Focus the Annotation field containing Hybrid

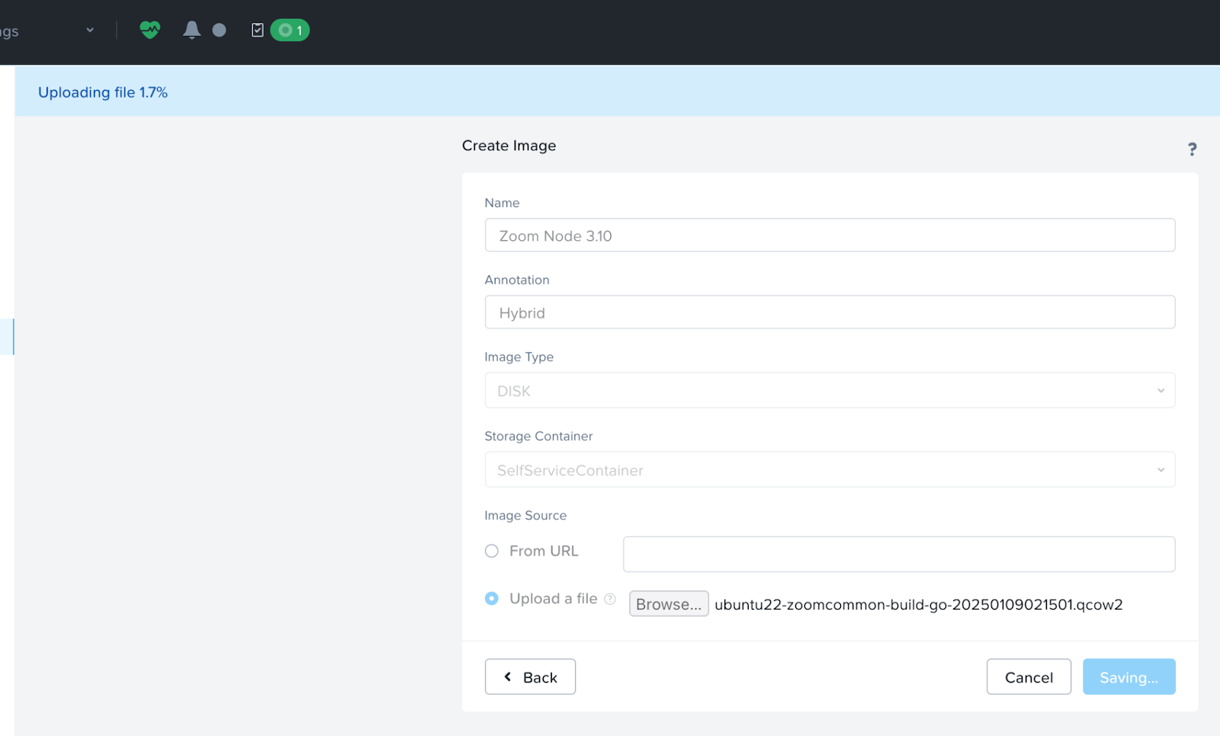(829, 312)
